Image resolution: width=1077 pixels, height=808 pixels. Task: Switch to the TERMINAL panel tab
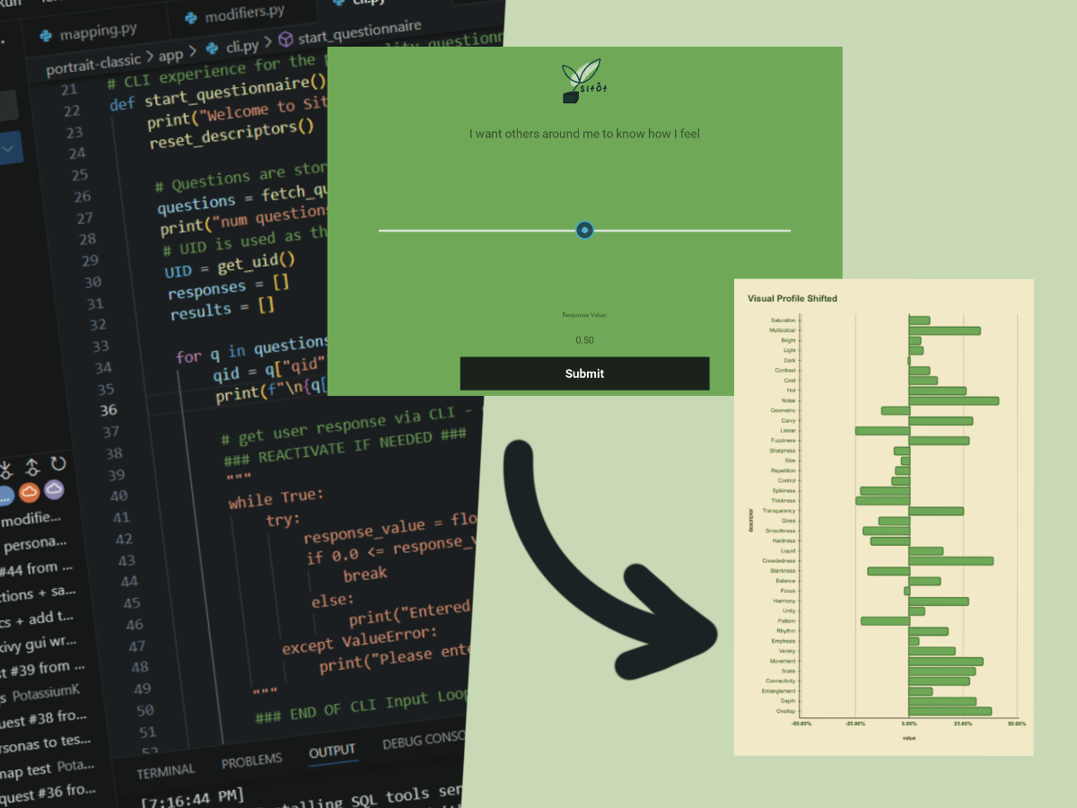165,770
